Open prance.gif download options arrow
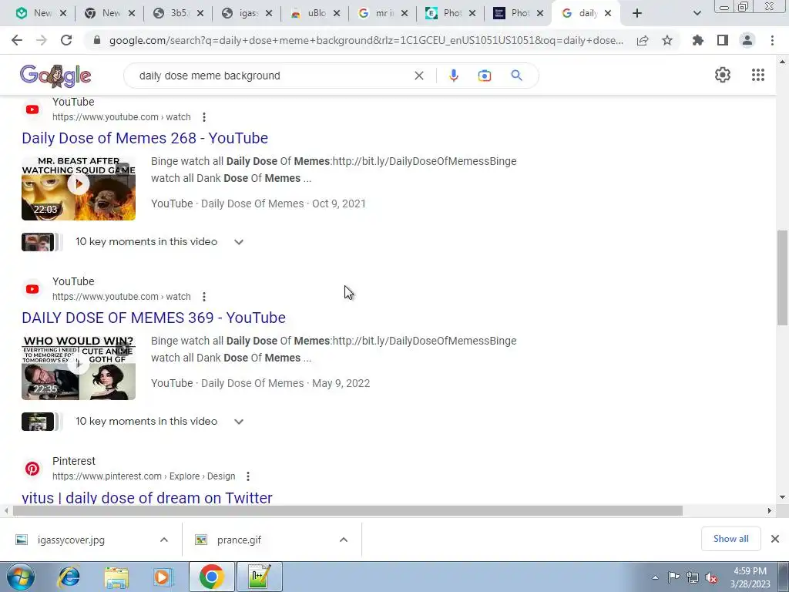 tap(344, 540)
